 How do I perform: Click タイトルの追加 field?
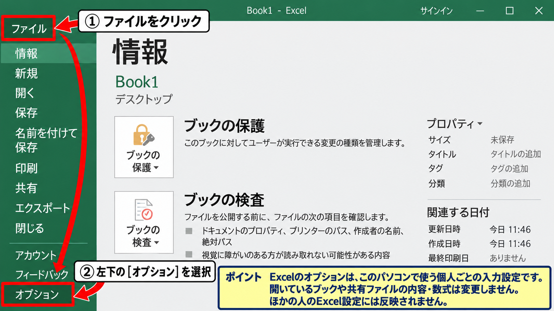tap(516, 154)
